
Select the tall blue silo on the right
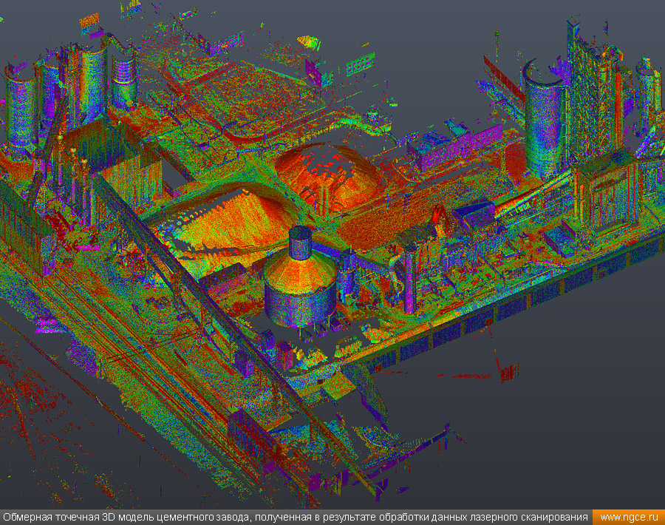coord(543,122)
